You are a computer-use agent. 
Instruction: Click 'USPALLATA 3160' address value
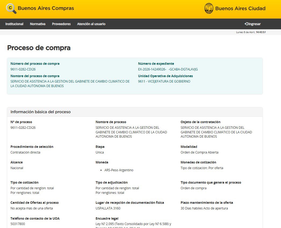pos(108,208)
